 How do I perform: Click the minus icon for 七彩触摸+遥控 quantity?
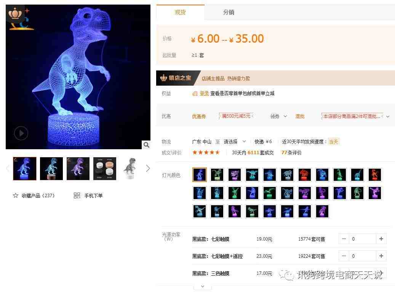(344, 256)
